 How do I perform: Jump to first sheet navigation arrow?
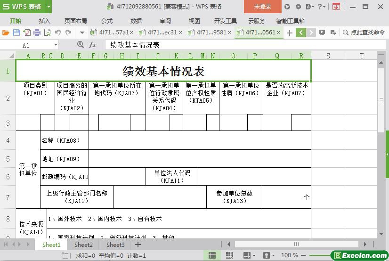pos(6,245)
